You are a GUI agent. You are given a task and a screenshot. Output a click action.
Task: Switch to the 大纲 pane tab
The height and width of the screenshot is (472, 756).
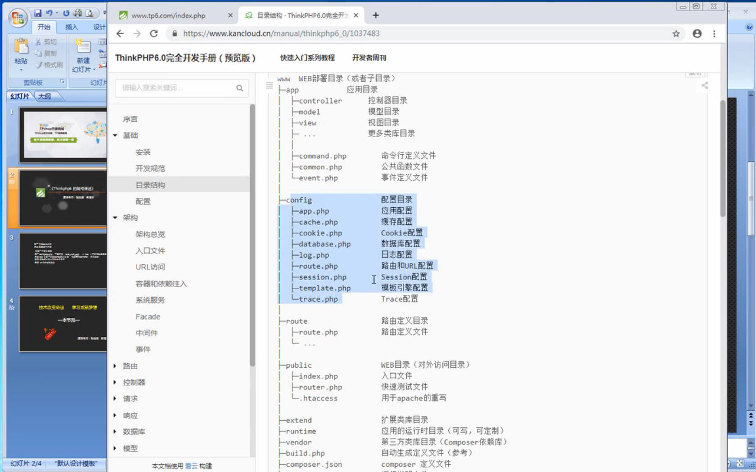click(x=45, y=96)
